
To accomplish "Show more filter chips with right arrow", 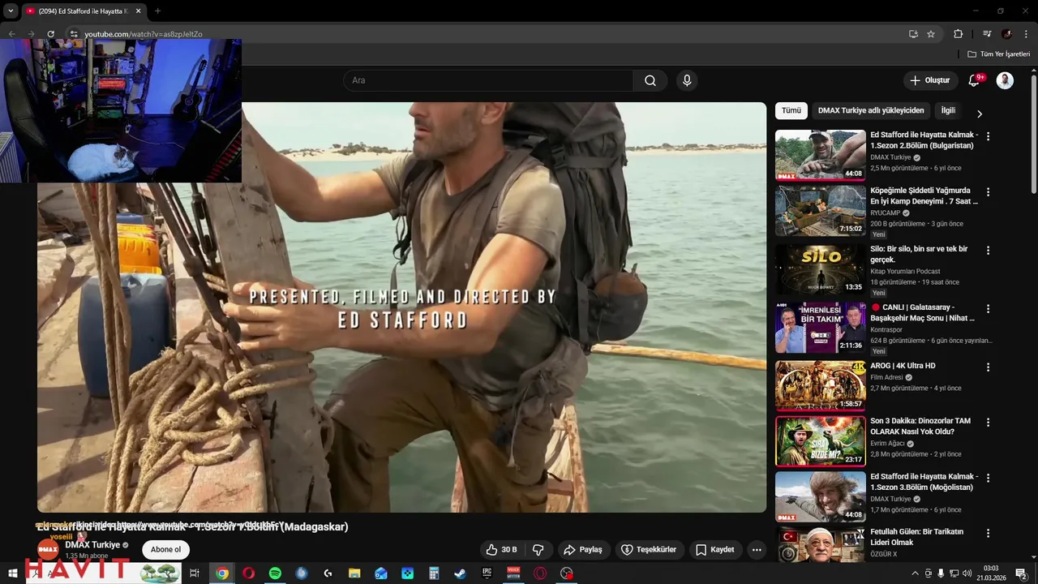I will click(979, 114).
